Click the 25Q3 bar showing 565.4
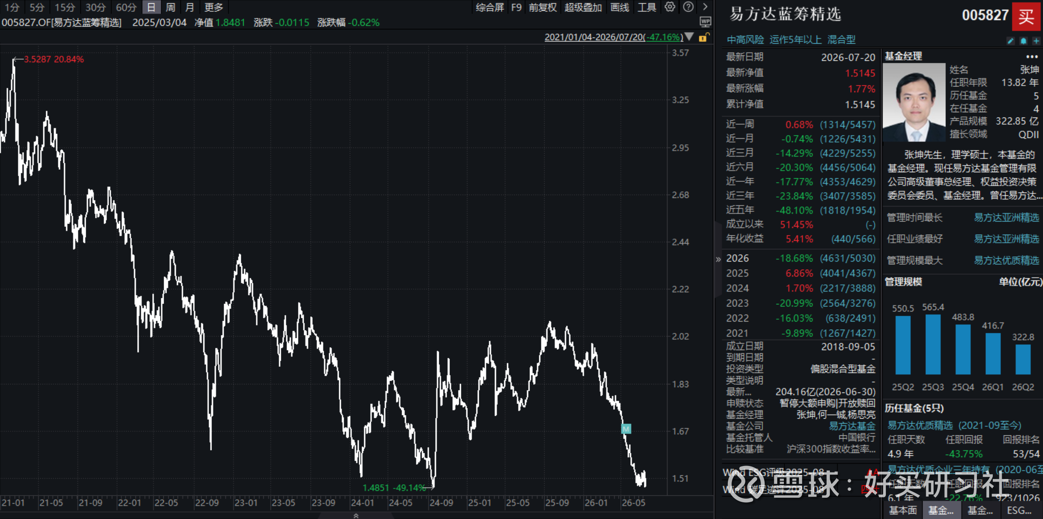The height and width of the screenshot is (519, 1043). [933, 344]
